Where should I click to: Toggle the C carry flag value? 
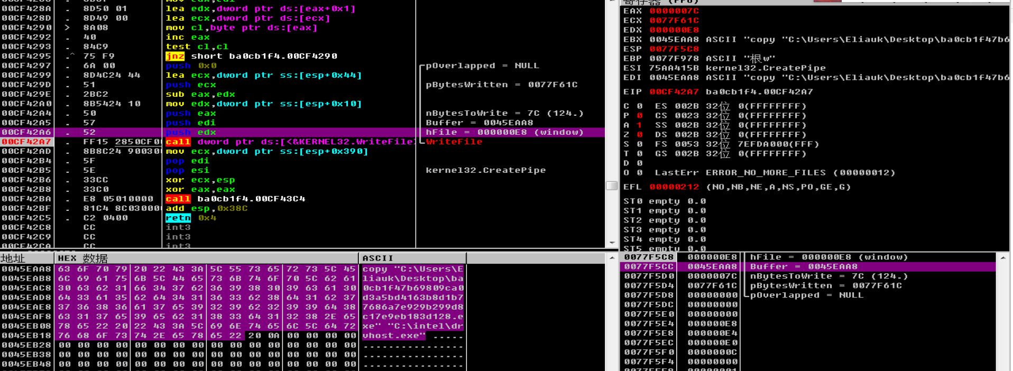click(x=639, y=106)
